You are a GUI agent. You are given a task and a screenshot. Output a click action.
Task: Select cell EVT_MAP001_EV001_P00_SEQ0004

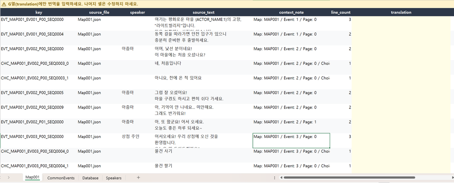click(x=38, y=37)
